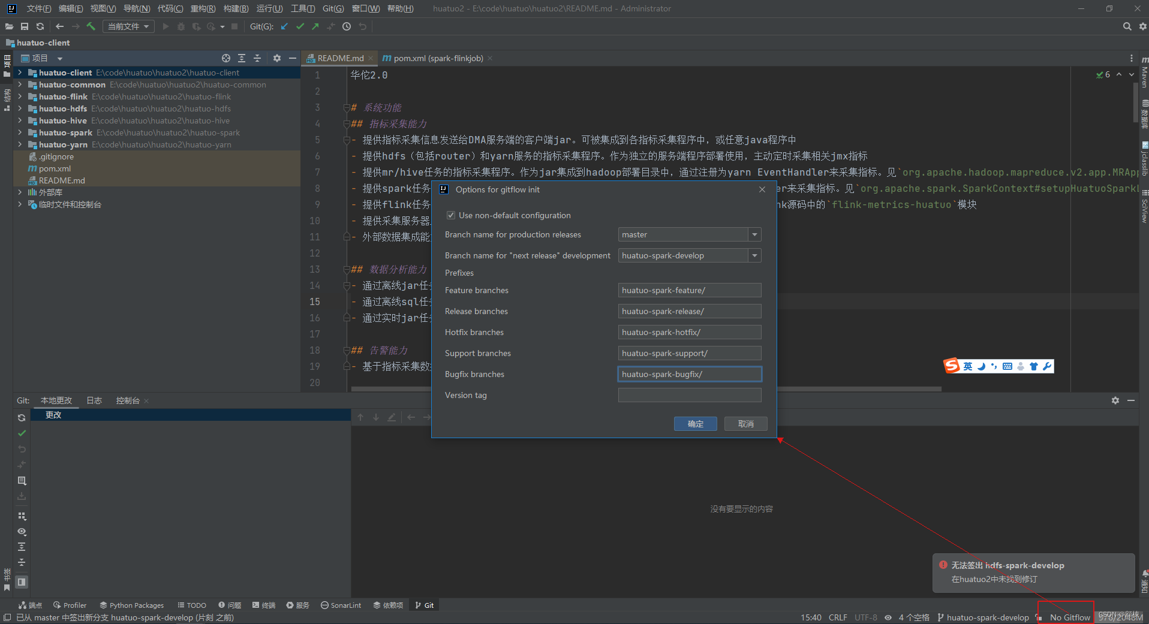Viewport: 1149px width, 624px height.
Task: Click the Sogou input method logo
Action: [x=952, y=366]
